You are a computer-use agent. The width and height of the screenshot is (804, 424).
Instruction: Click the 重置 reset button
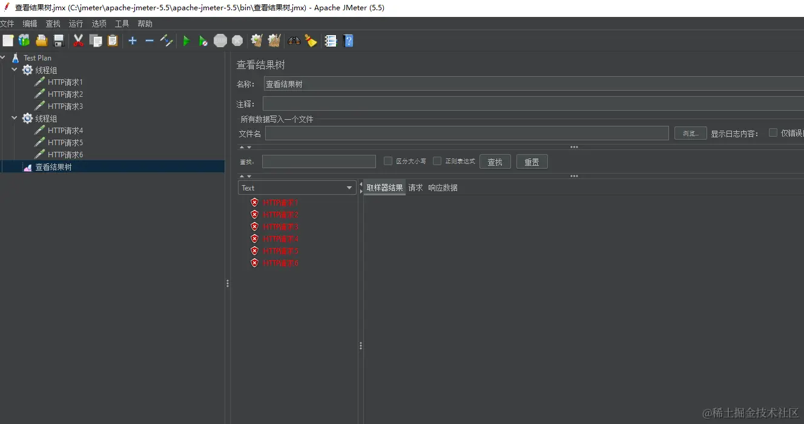point(532,162)
